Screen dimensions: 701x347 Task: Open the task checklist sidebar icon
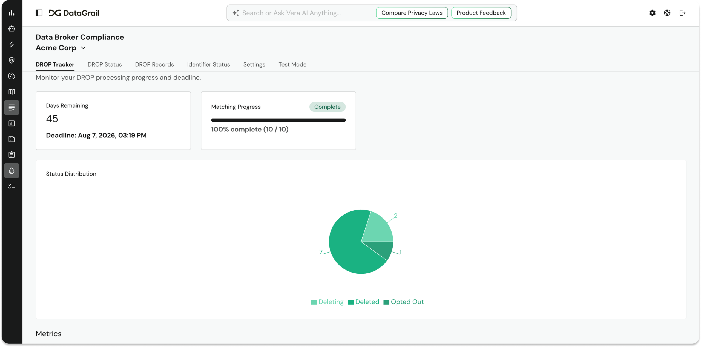click(x=12, y=187)
